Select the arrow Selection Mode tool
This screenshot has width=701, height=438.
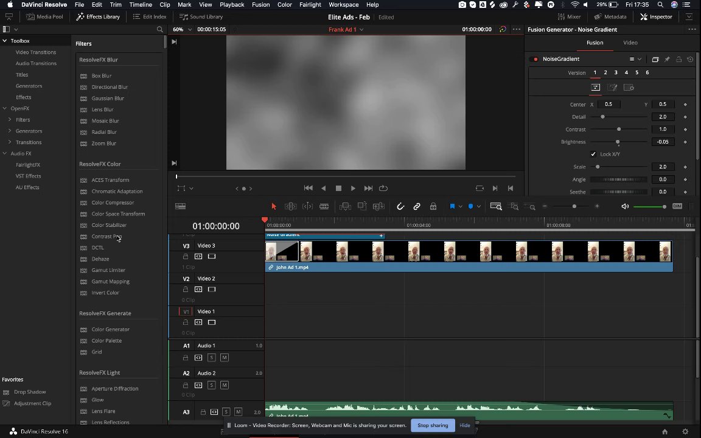[274, 207]
